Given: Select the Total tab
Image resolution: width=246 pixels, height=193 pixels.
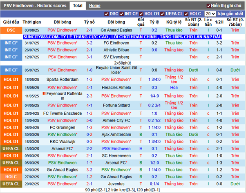Looking at the screenshot, I should (x=78, y=6).
